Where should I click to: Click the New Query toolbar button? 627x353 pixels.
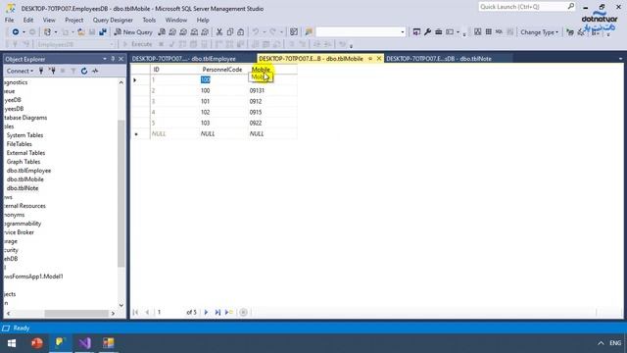tap(133, 32)
